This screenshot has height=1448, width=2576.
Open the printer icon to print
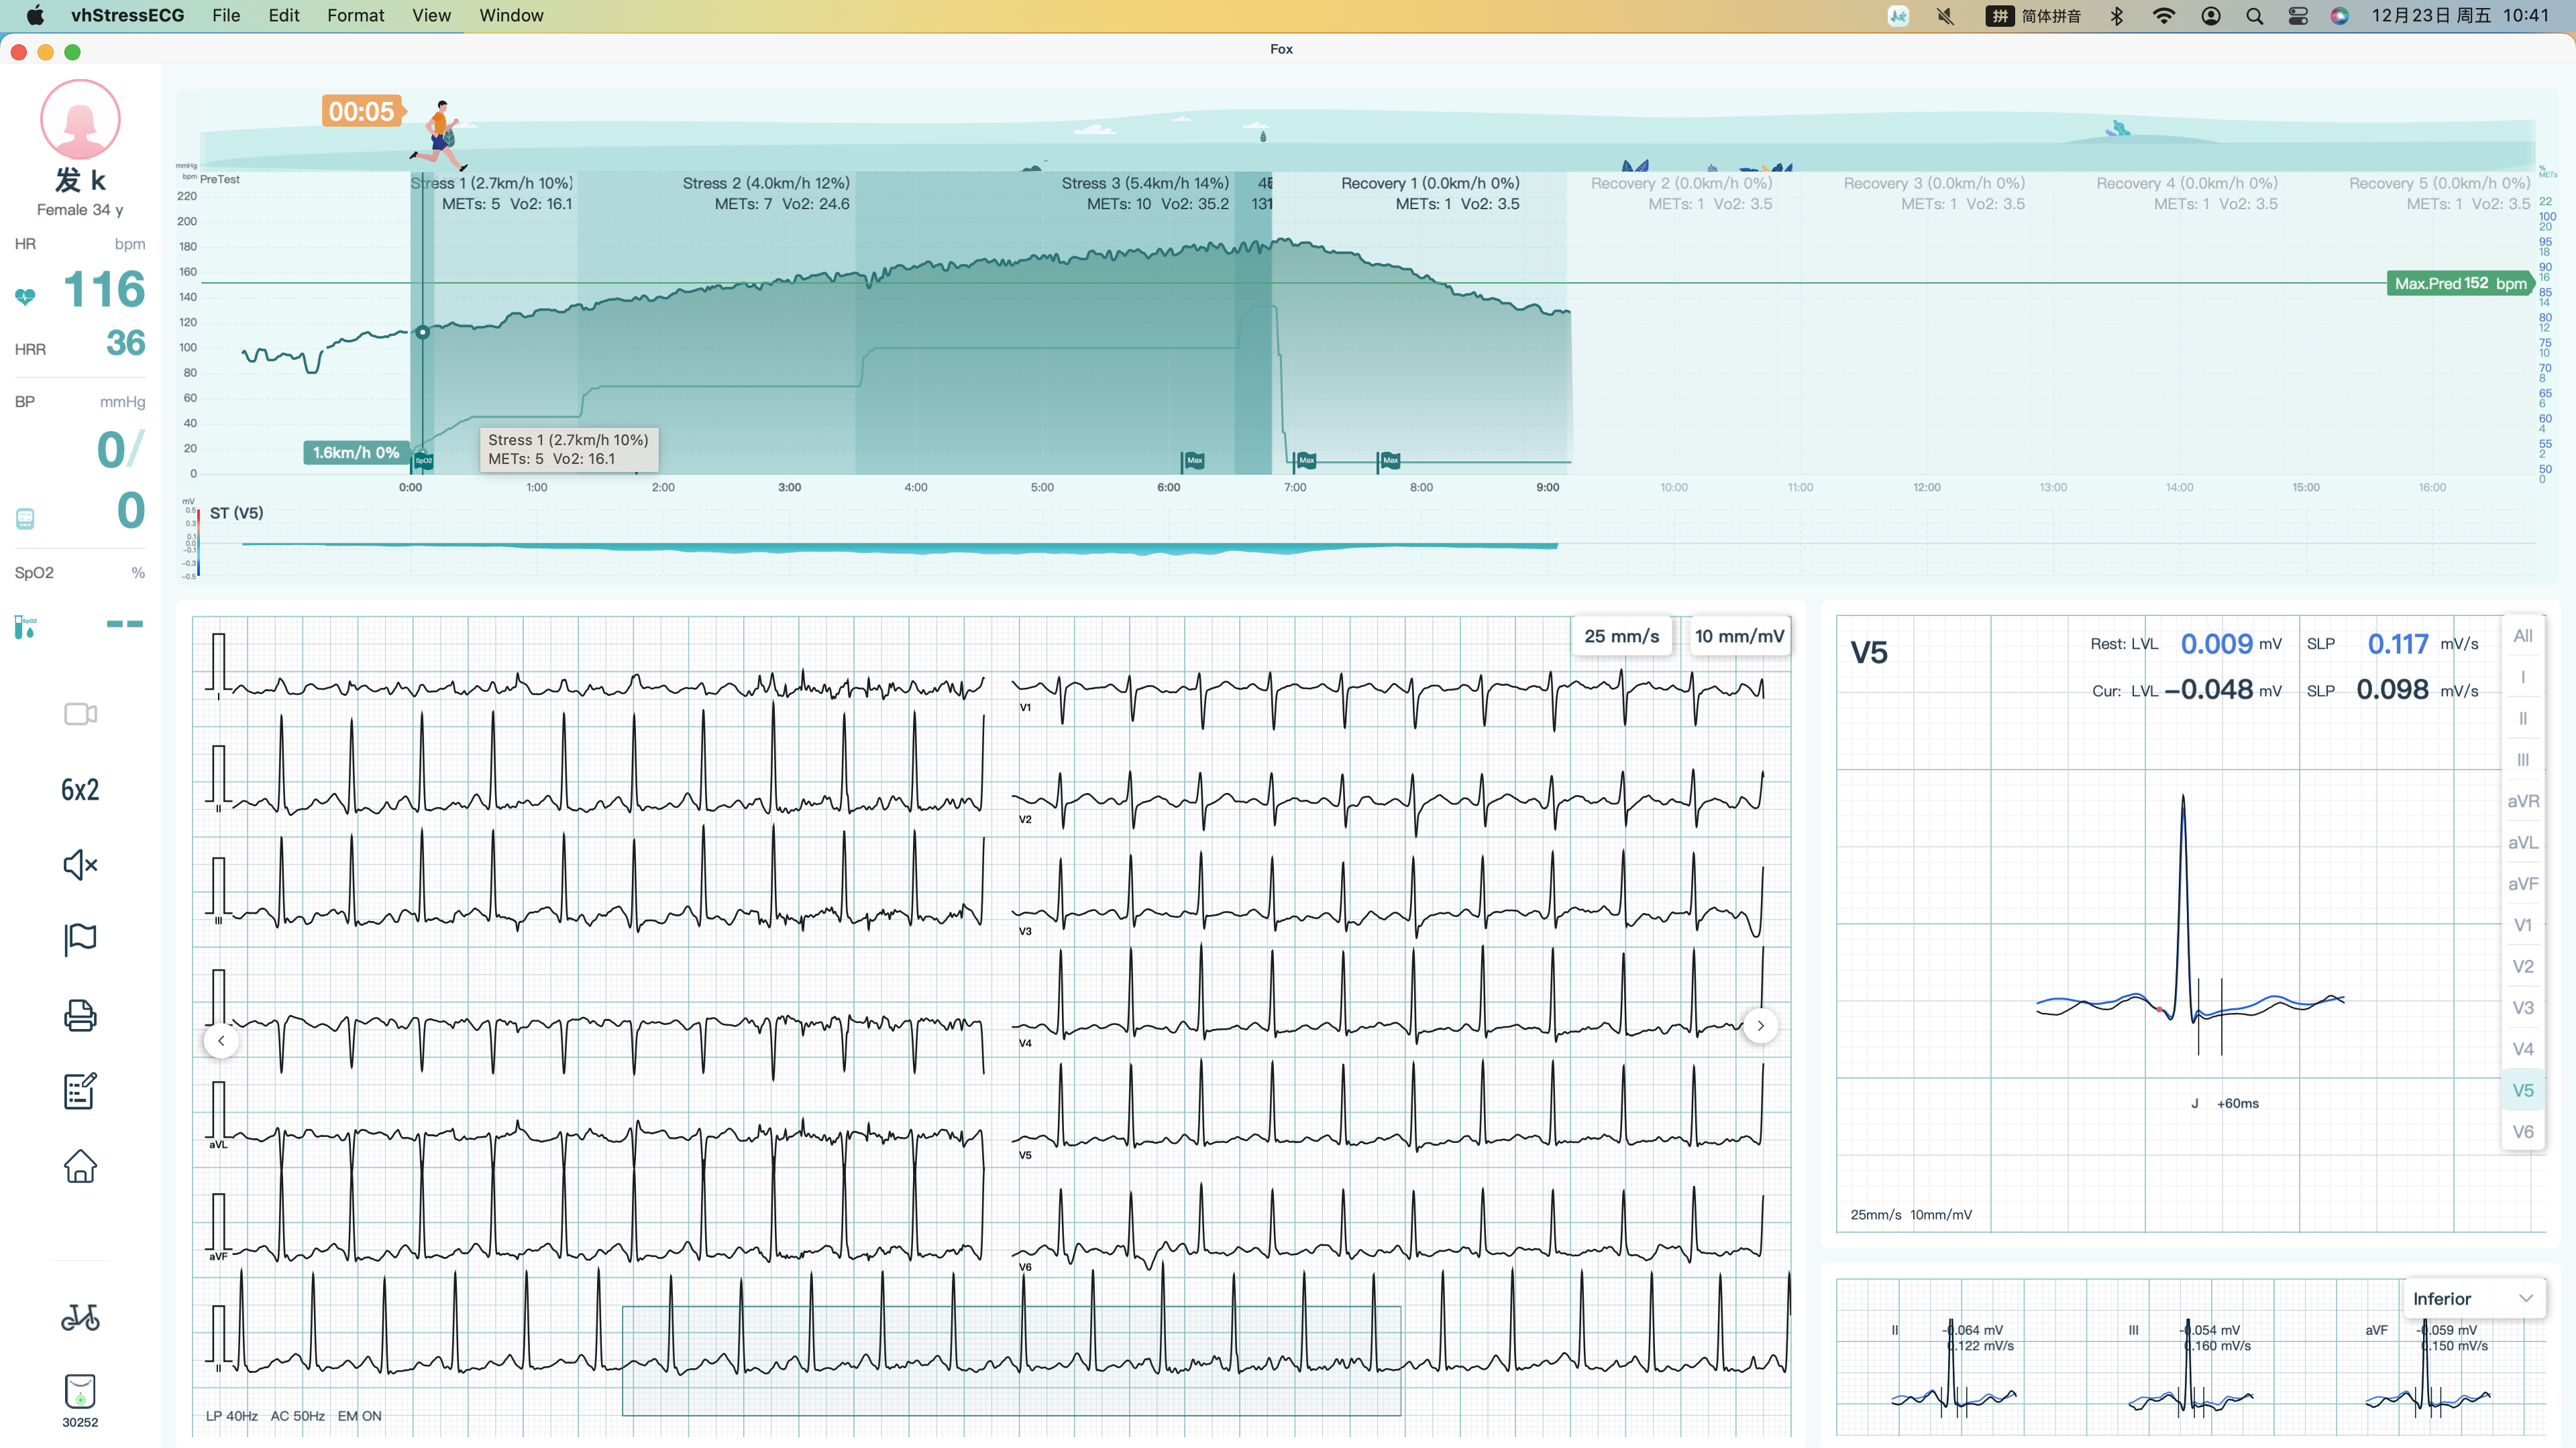coord(80,1016)
